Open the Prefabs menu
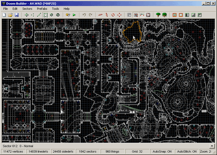Image resolution: width=217 pixels, height=155 pixels. tap(42, 9)
